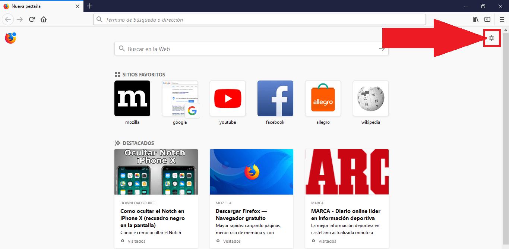Open the hamburger application menu
The image size is (509, 249).
point(502,19)
